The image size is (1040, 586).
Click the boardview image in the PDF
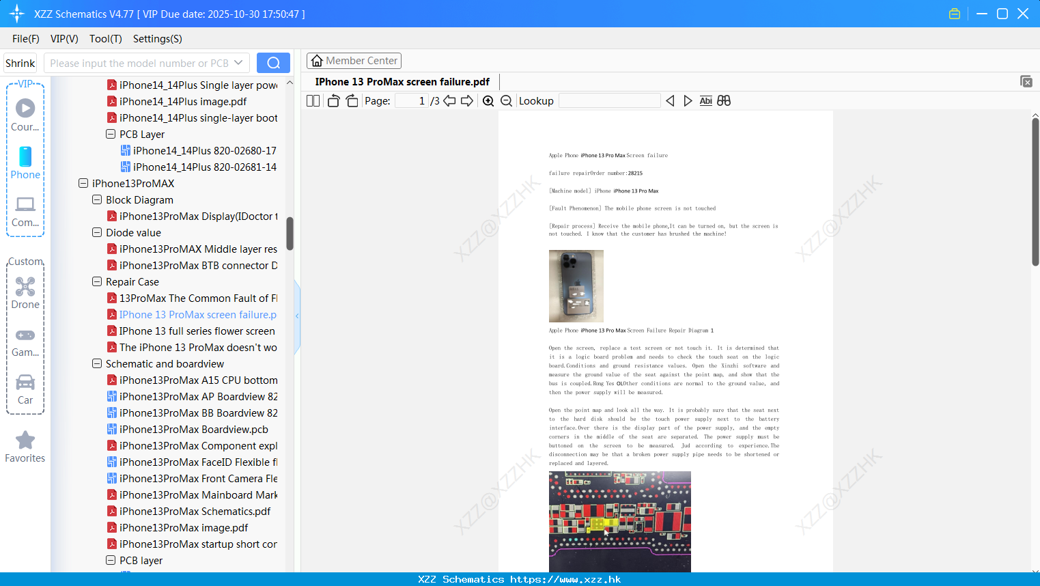[620, 522]
